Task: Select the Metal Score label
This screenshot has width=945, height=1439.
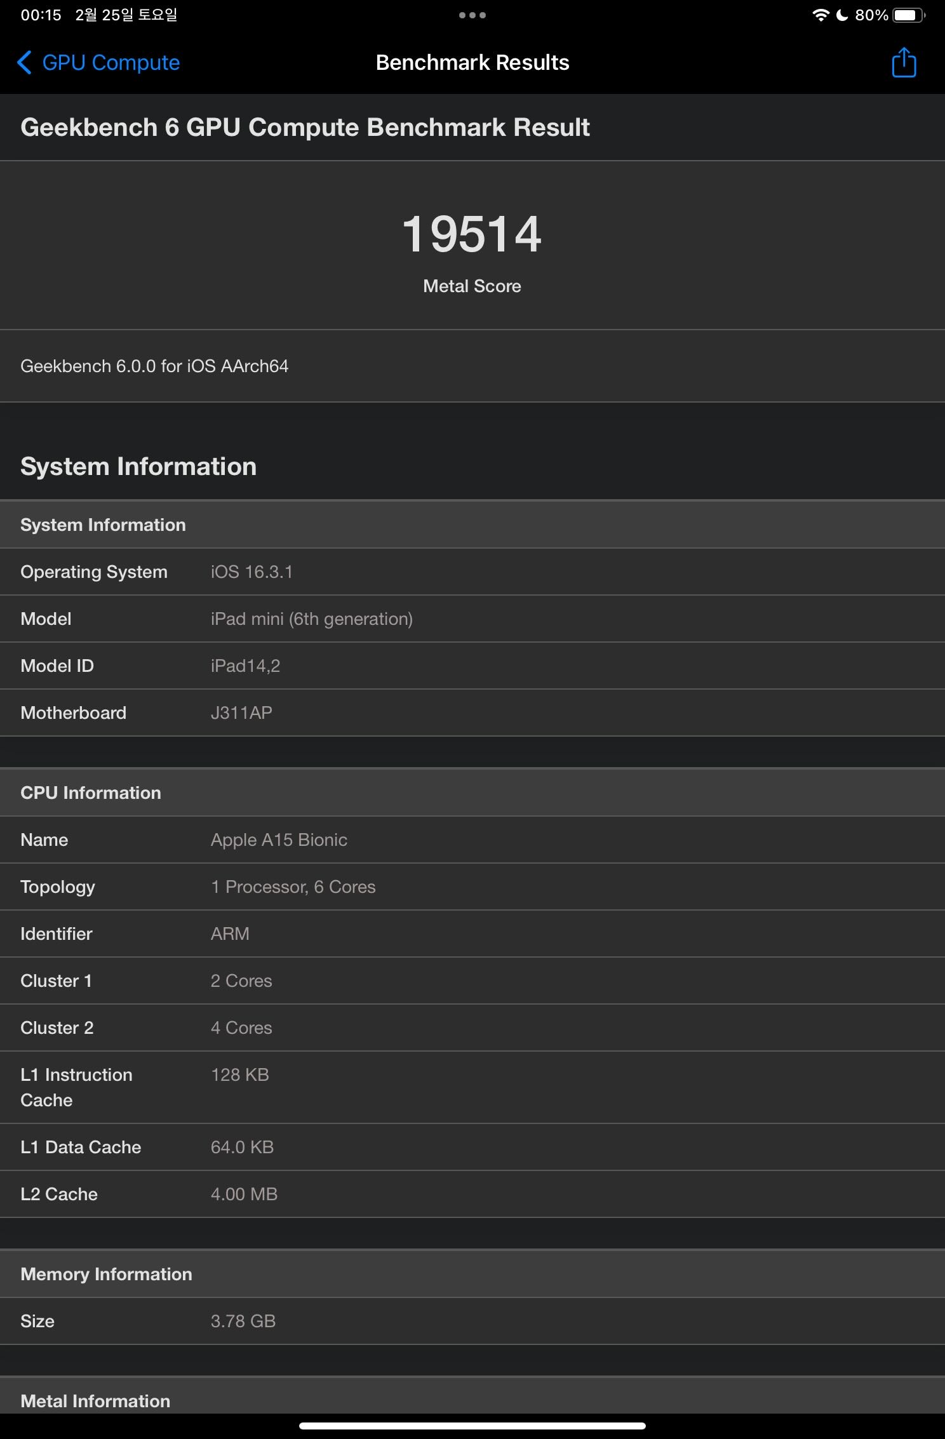Action: [472, 286]
